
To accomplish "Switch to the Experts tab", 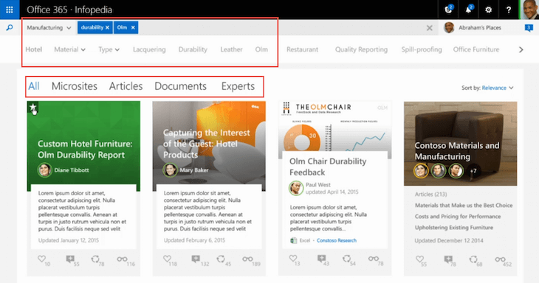I will 238,85.
